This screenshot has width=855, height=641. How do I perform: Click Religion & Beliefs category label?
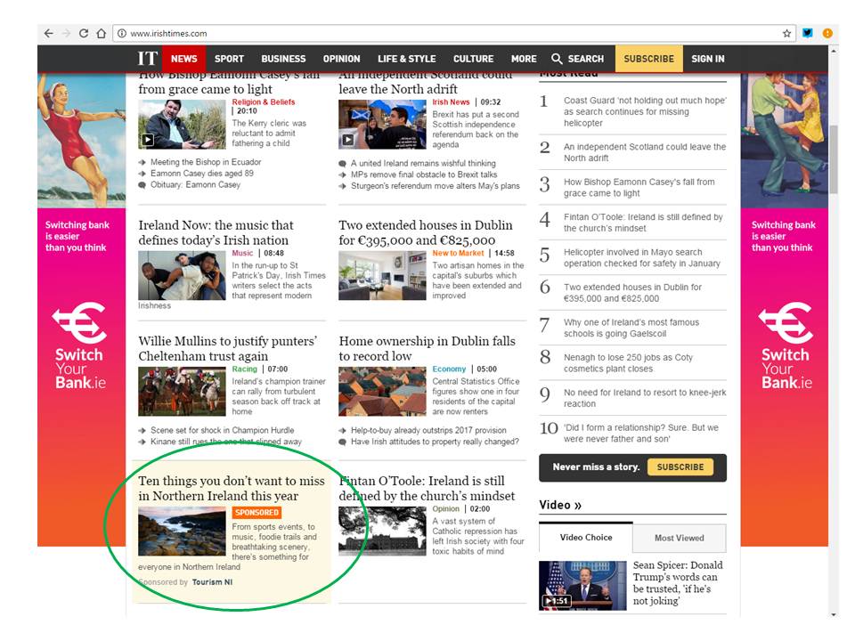point(264,101)
